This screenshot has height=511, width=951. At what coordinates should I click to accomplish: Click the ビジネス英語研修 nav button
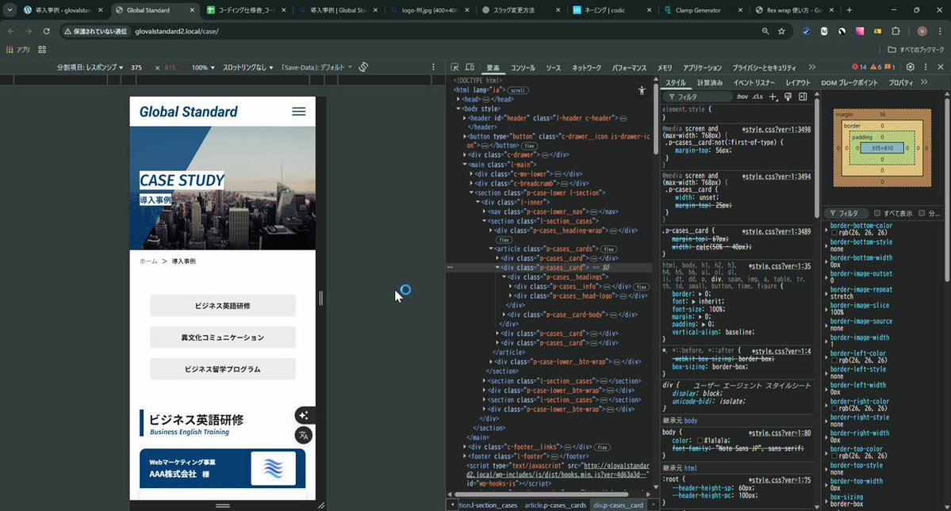pyautogui.click(x=223, y=306)
